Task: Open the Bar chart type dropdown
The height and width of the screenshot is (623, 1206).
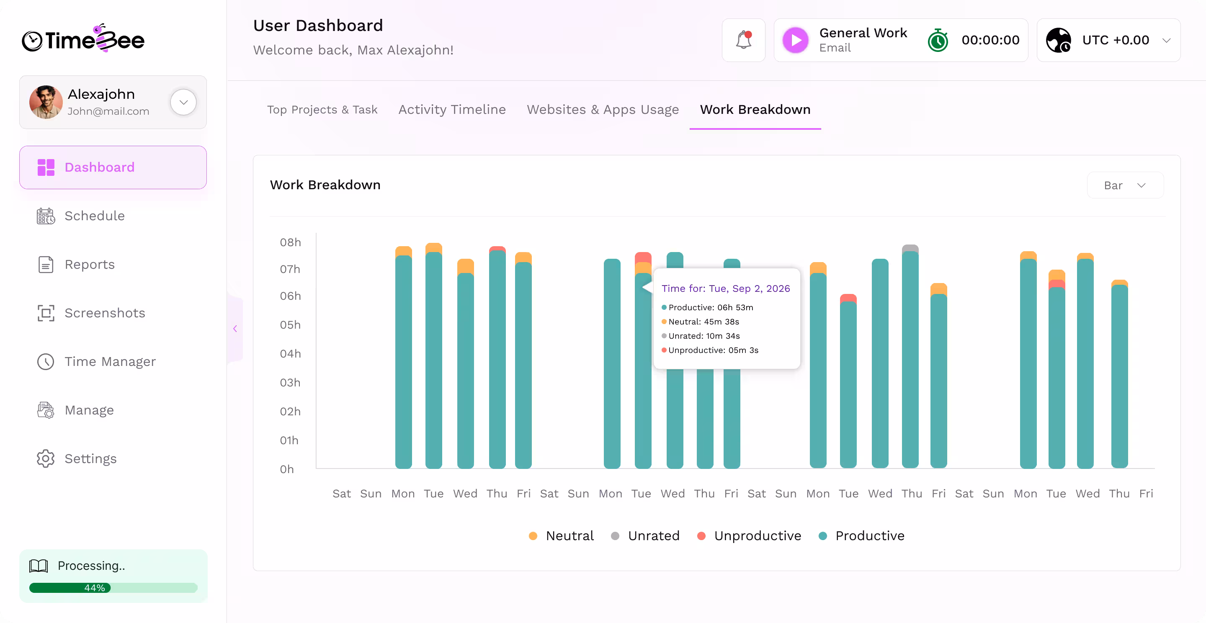Action: click(1125, 185)
